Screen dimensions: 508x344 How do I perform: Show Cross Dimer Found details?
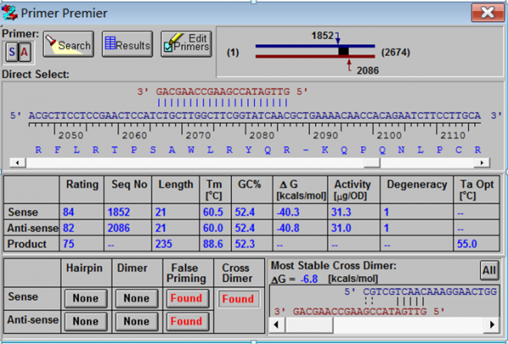pos(238,298)
